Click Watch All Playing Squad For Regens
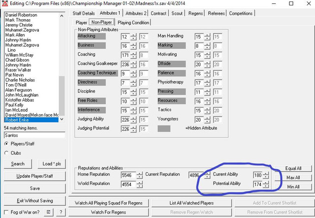315x218 pixels. pos(108,203)
